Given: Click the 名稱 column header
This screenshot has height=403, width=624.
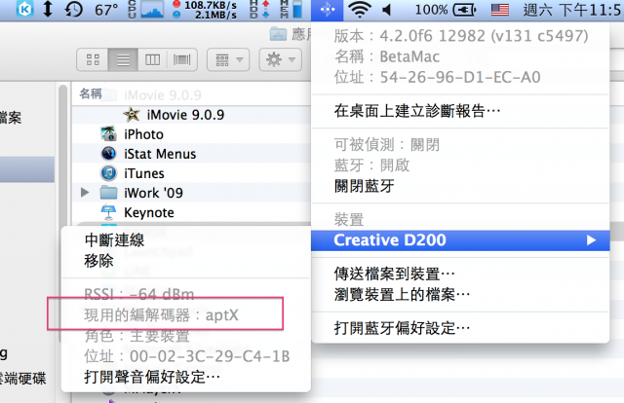Looking at the screenshot, I should pyautogui.click(x=91, y=93).
